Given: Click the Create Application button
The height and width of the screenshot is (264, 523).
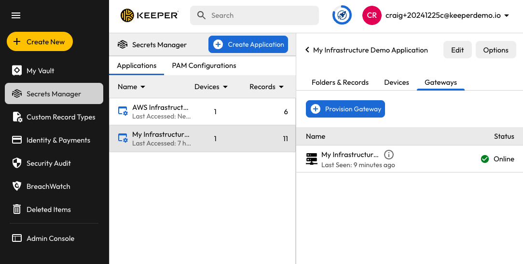Looking at the screenshot, I should click(x=248, y=44).
